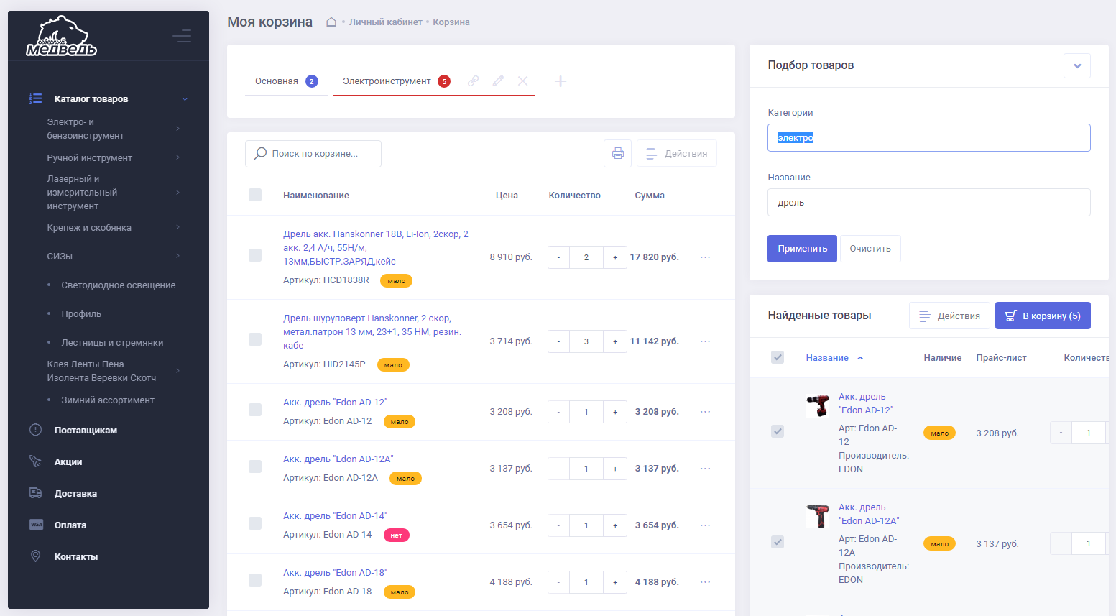The width and height of the screenshot is (1116, 616).
Task: Click the В корзину (5) button
Action: click(x=1043, y=316)
